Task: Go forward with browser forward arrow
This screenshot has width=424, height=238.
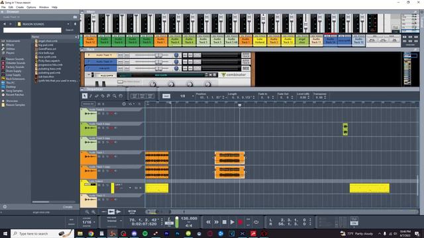Action: click(x=11, y=24)
